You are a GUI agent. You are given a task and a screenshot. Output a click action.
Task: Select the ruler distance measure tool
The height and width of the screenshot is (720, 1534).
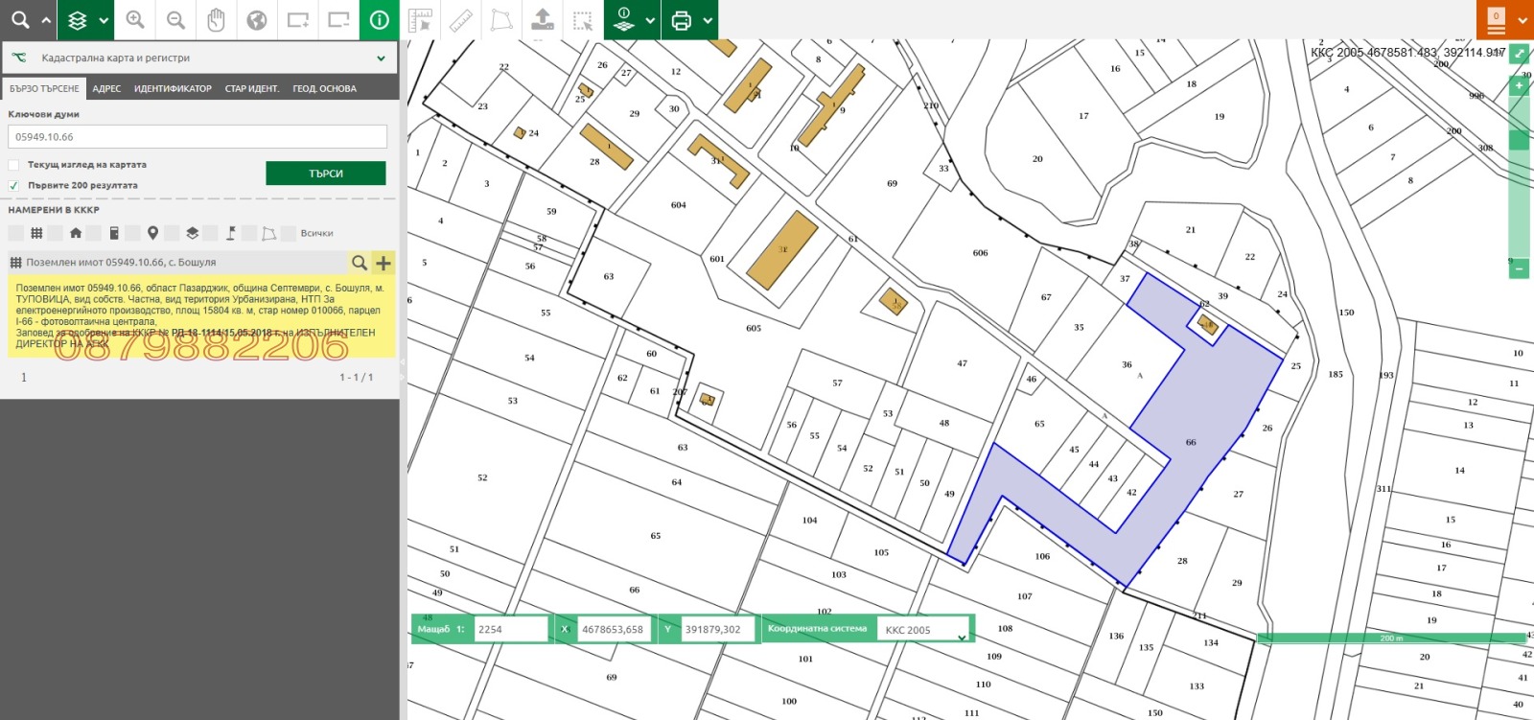461,20
